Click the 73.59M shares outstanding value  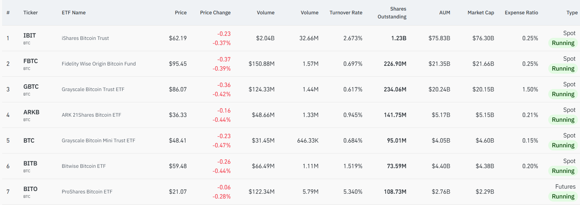click(396, 166)
